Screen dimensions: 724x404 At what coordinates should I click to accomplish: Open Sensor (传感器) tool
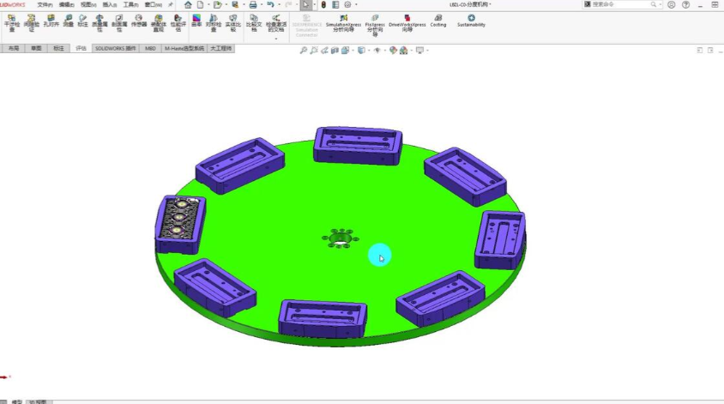coord(138,21)
